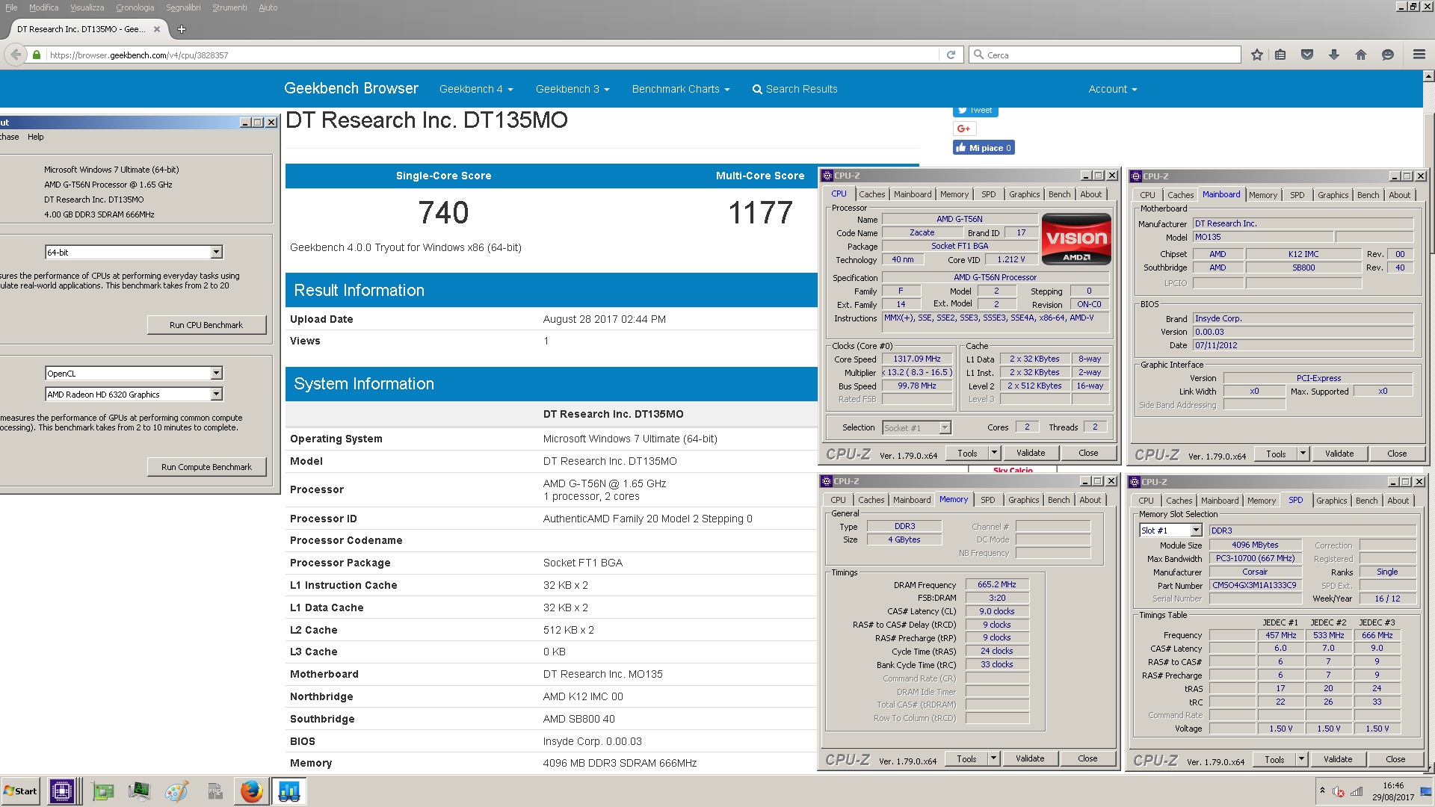
Task: Click the Geekbench Browser logo link
Action: 351,88
